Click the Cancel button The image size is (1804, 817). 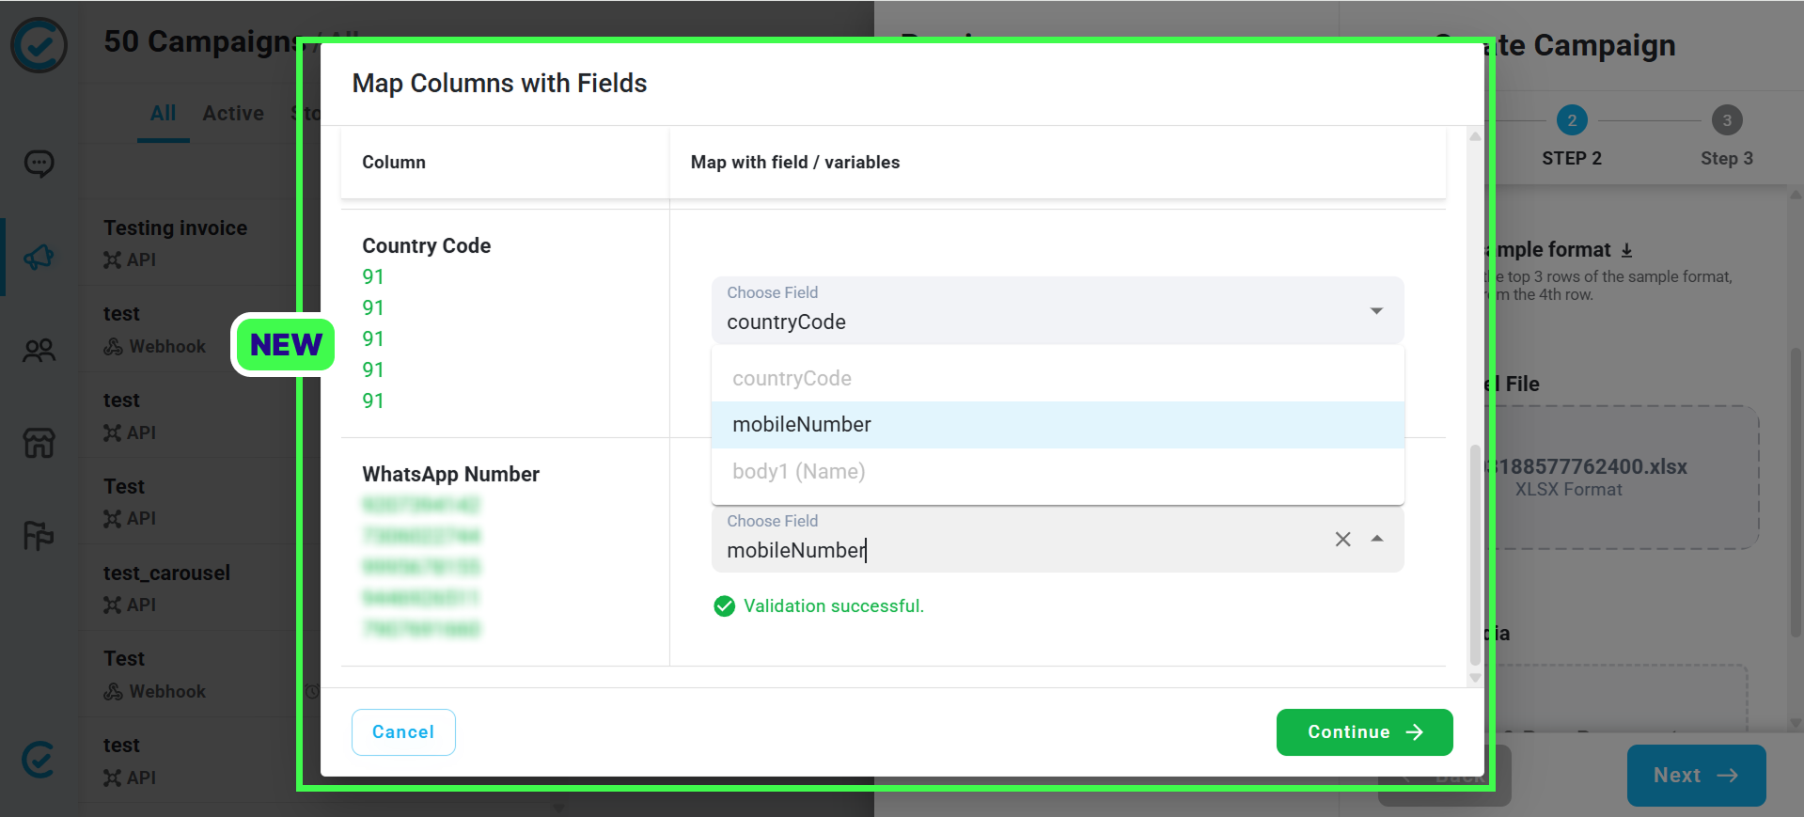pyautogui.click(x=403, y=732)
